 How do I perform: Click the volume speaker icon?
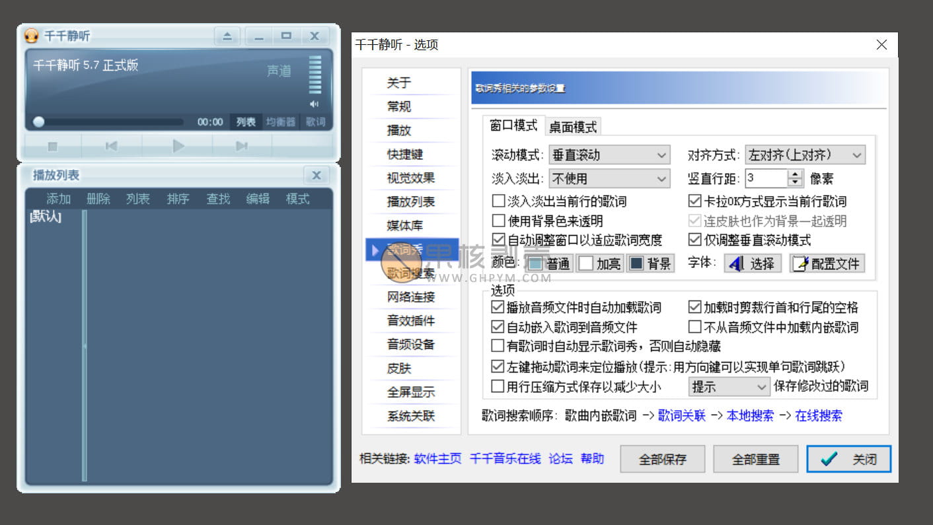click(x=315, y=104)
